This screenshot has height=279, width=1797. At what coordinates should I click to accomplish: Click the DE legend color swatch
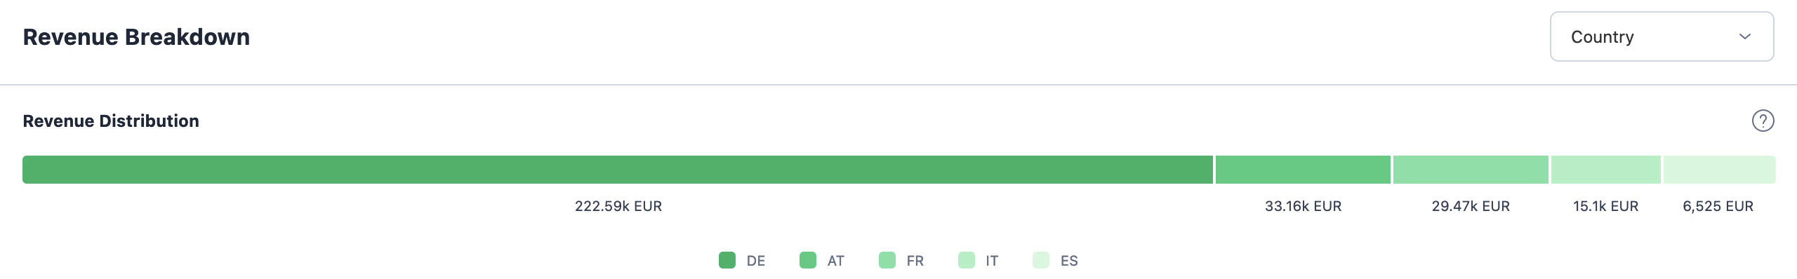point(727,260)
